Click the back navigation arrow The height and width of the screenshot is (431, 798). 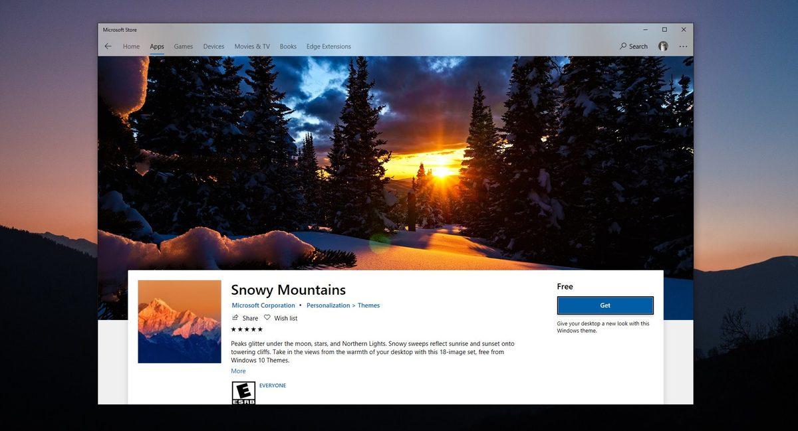coord(108,46)
